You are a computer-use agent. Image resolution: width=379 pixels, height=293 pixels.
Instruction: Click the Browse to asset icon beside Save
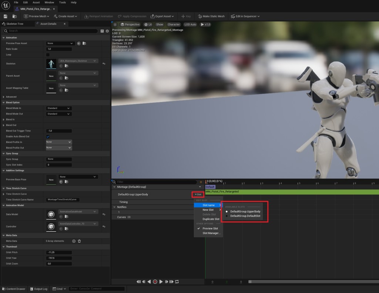(x=14, y=16)
